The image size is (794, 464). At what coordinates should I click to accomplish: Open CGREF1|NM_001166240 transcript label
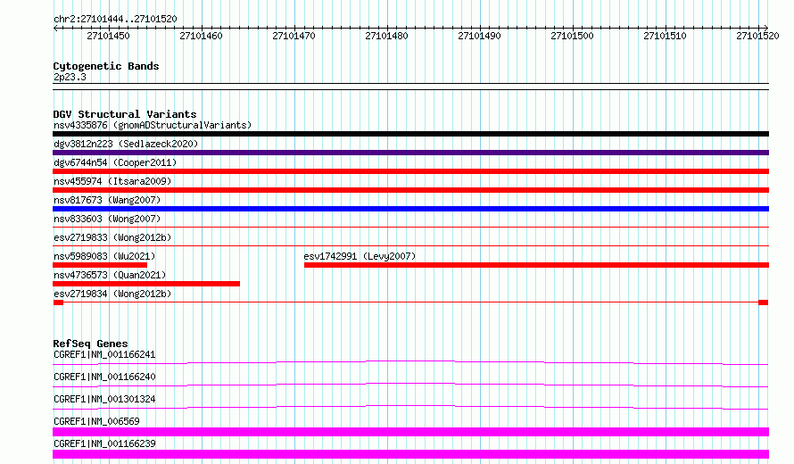point(104,377)
